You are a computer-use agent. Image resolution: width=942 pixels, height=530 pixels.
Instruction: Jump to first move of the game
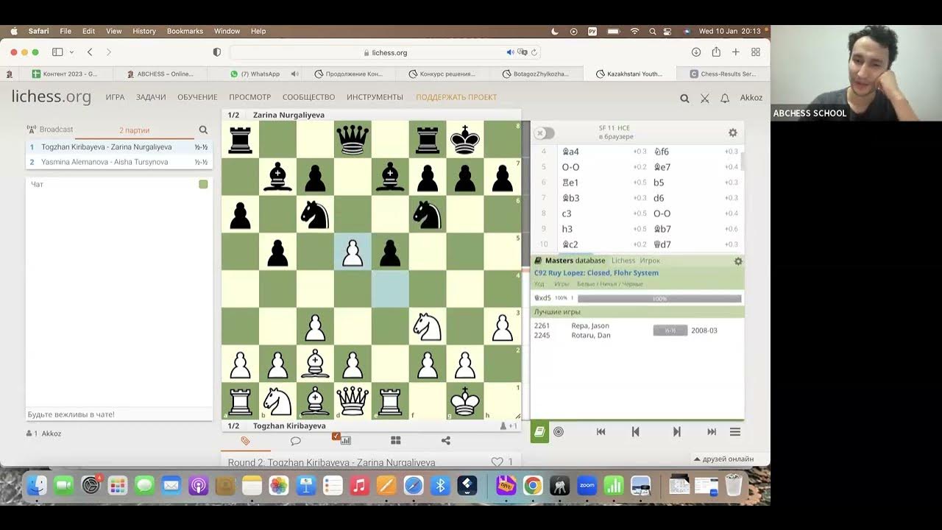point(601,432)
